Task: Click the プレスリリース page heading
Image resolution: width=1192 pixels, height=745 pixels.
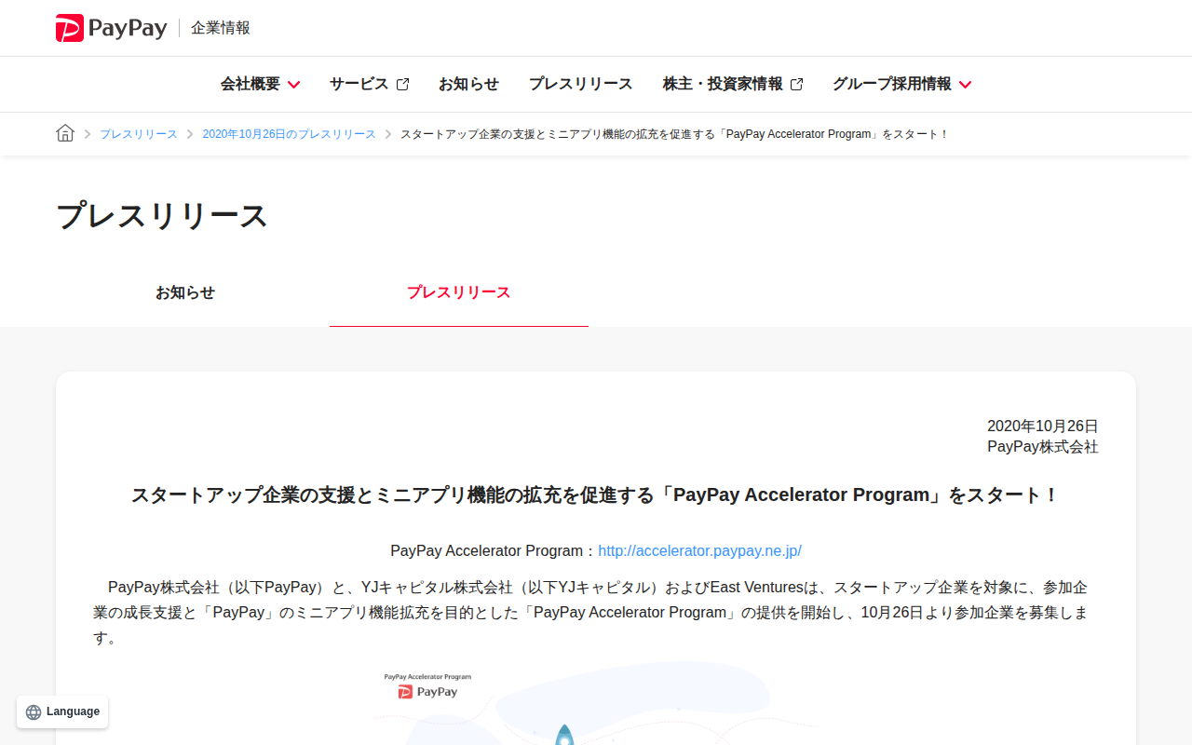Action: [x=162, y=216]
